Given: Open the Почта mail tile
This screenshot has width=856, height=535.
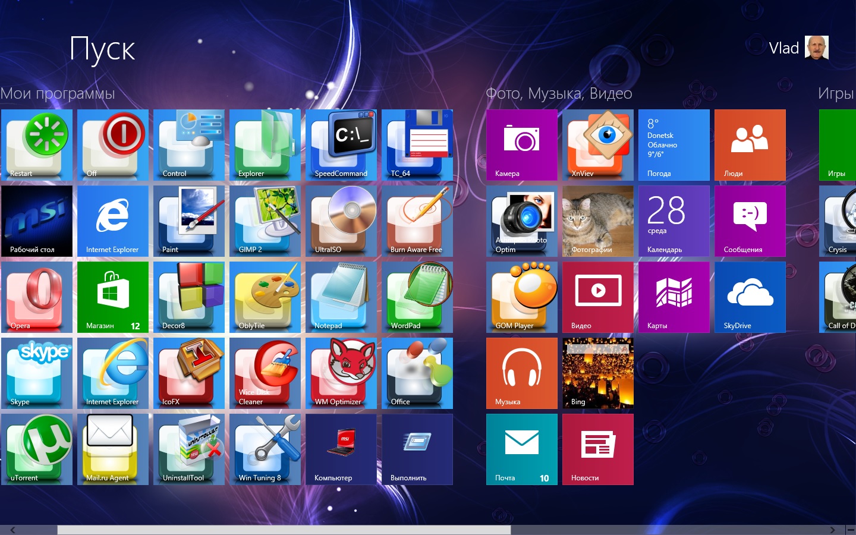Looking at the screenshot, I should 522,449.
